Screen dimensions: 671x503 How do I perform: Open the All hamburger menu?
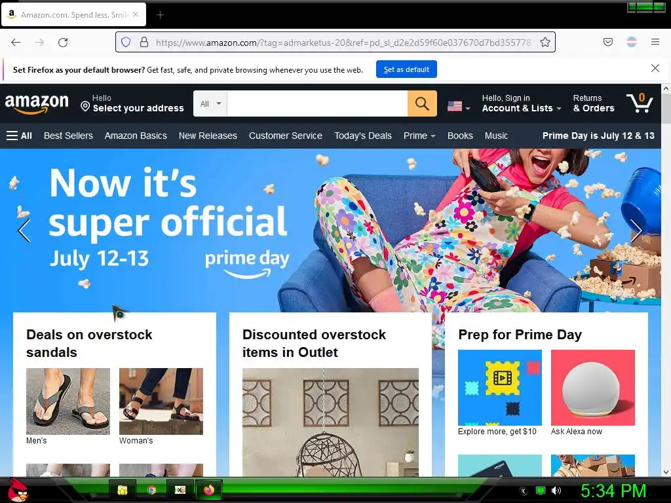point(19,136)
